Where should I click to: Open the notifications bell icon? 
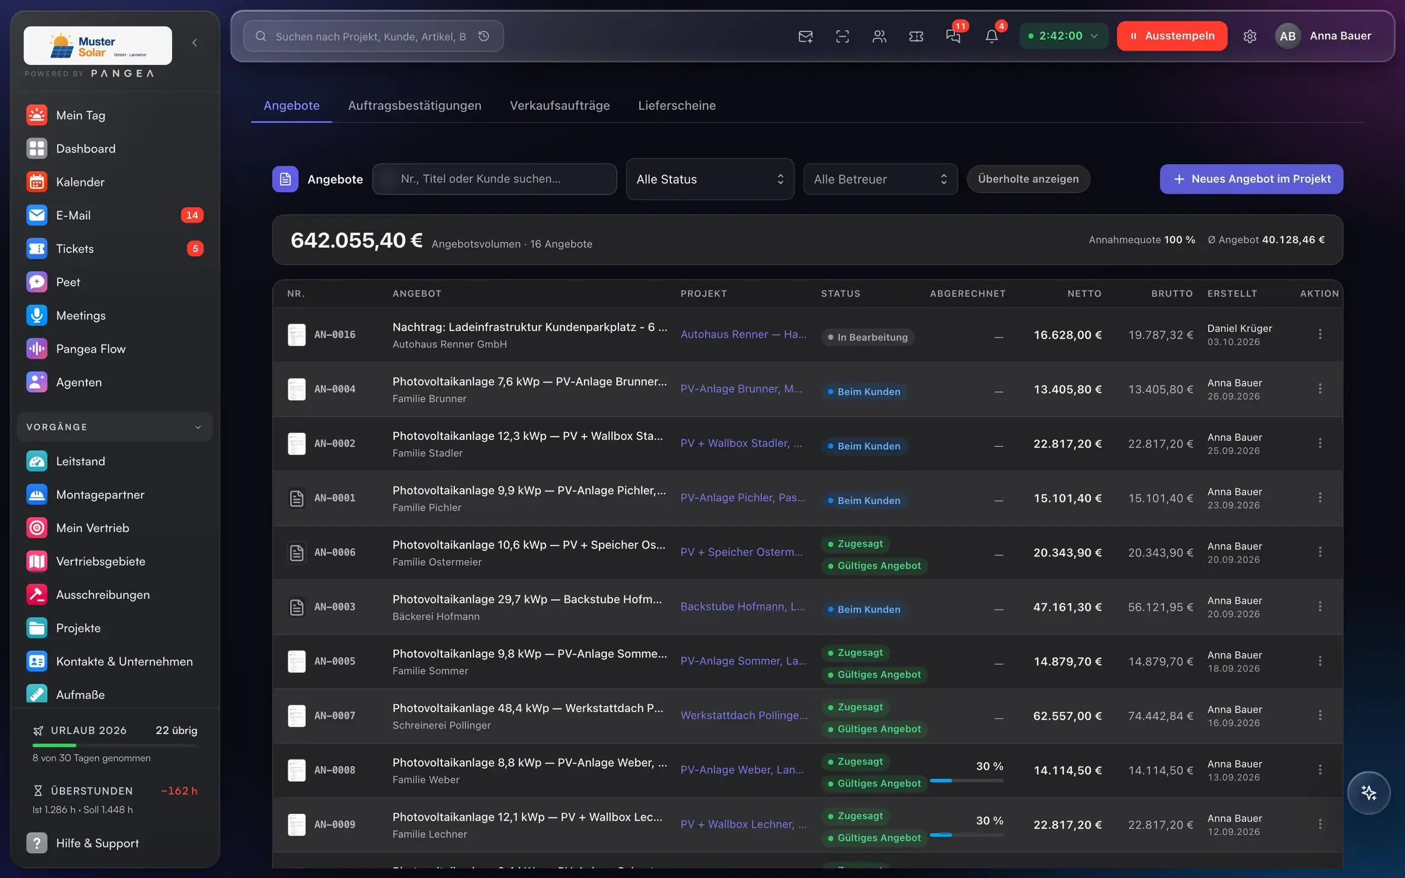click(991, 36)
